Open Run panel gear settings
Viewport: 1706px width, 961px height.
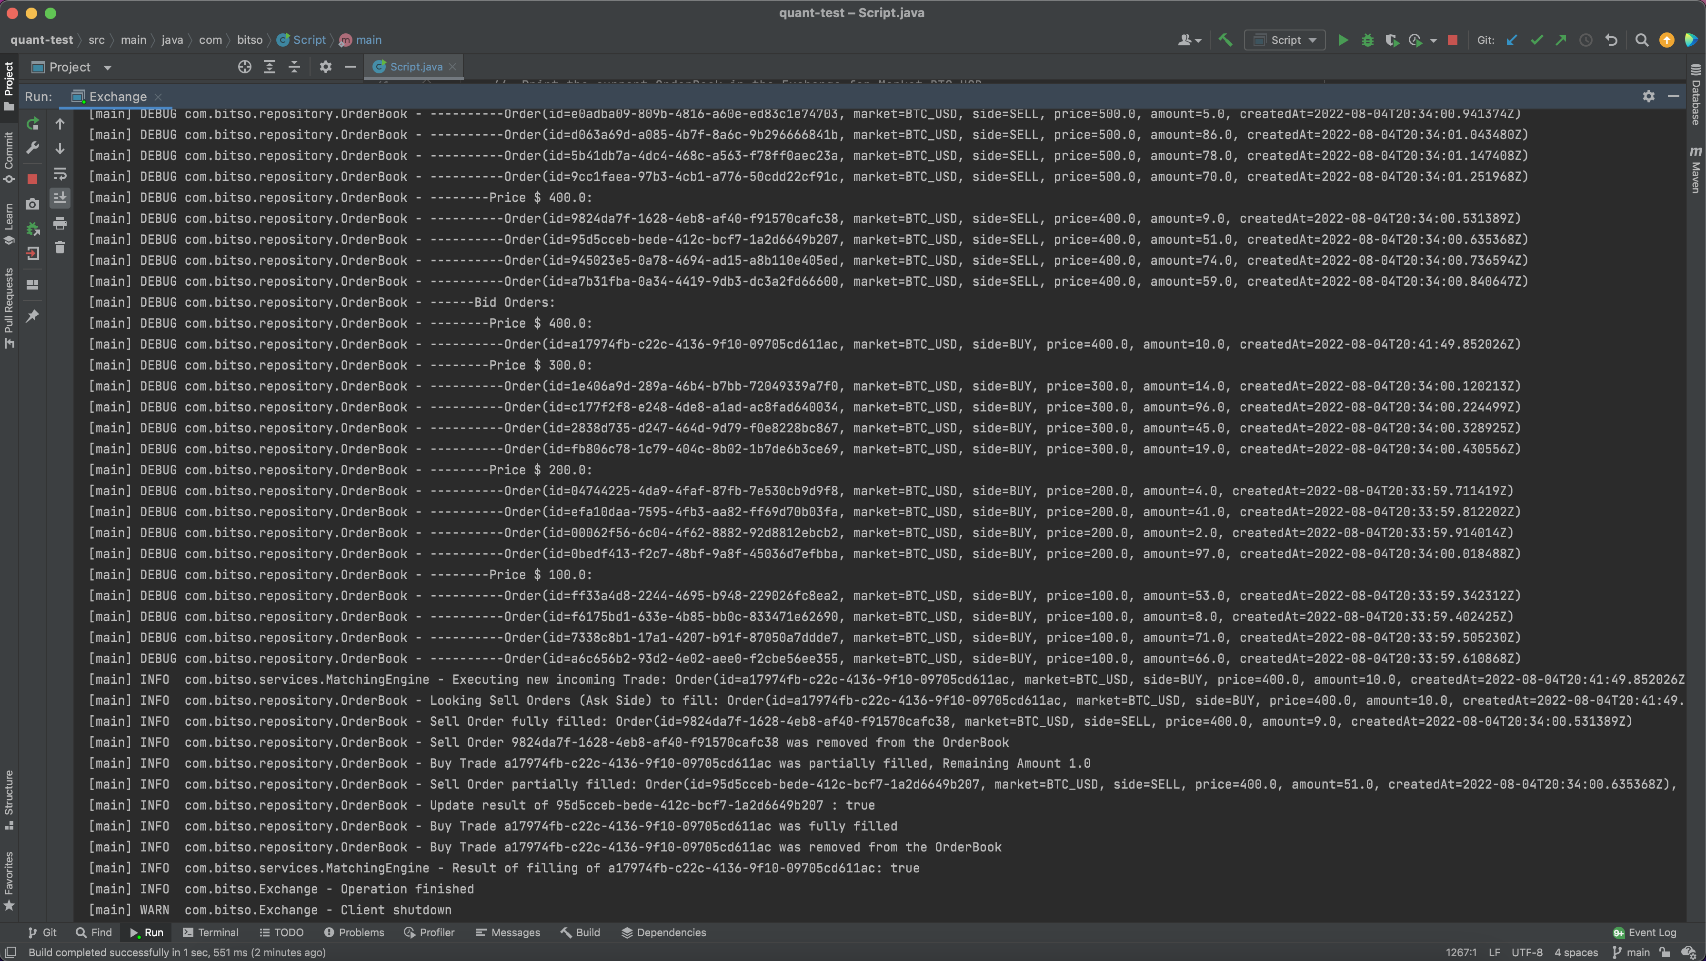click(1648, 97)
